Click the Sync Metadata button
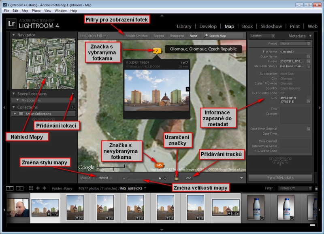324x234 pixels. 280,178
